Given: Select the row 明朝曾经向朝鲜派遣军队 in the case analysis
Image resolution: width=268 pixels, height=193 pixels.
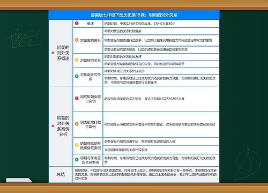Looking at the screenshot, I should pos(161,142).
